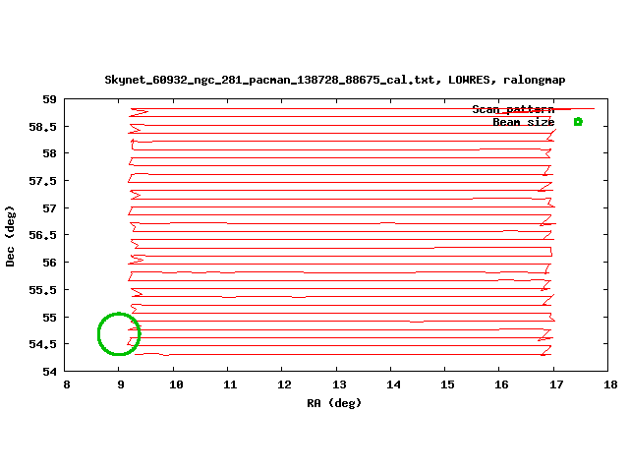Click the 'RA (deg)' x-axis label
Image resolution: width=629 pixels, height=472 pixels.
click(x=334, y=403)
